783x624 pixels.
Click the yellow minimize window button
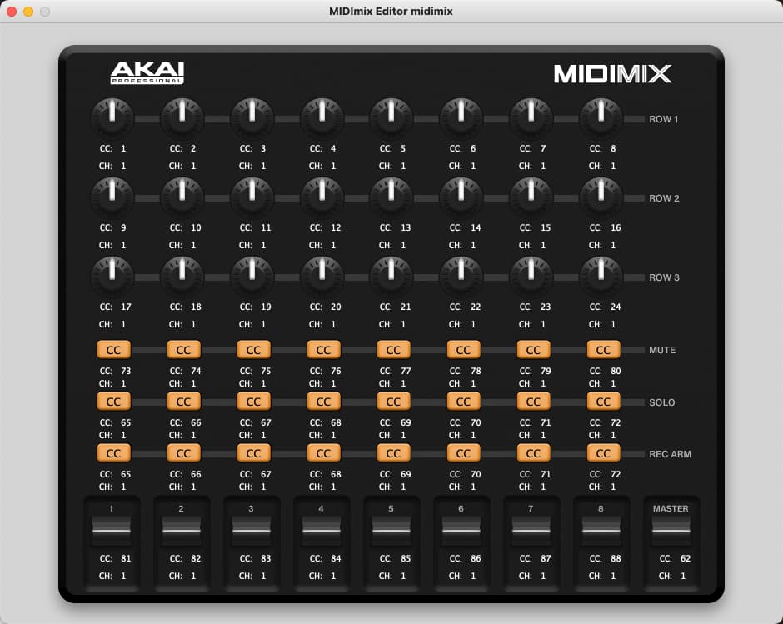pyautogui.click(x=28, y=11)
